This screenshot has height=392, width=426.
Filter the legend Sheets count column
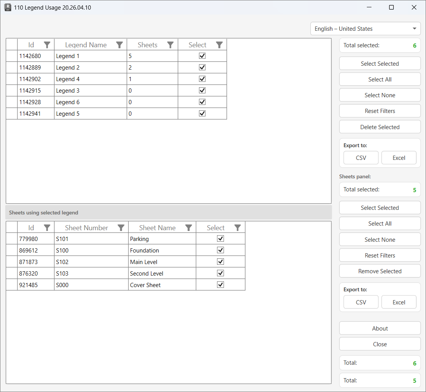coord(171,45)
